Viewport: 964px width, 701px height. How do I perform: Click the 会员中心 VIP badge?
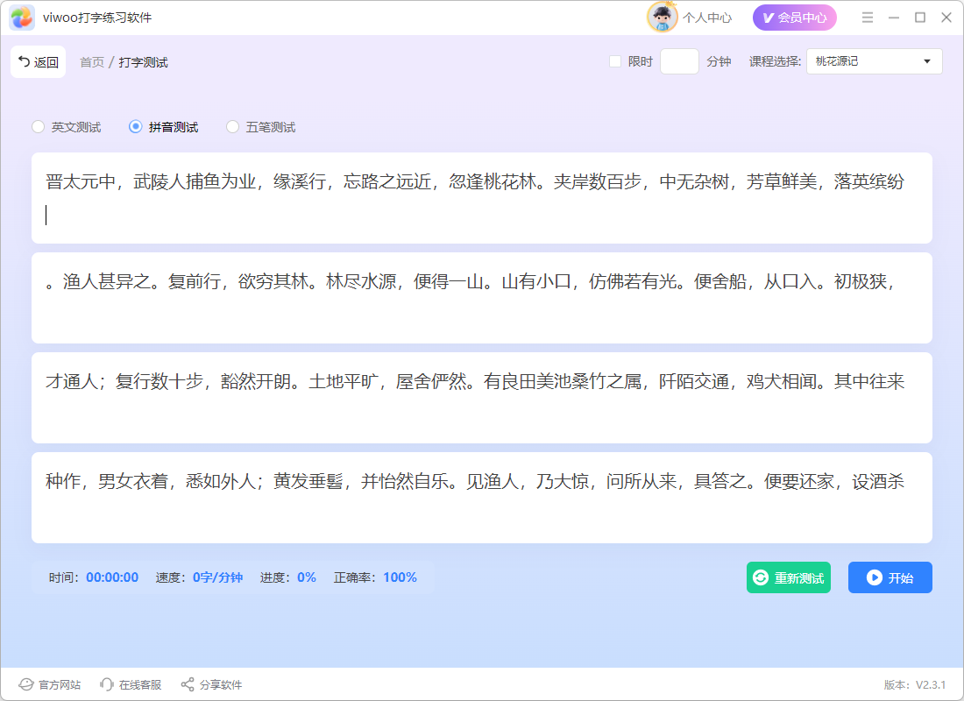794,18
